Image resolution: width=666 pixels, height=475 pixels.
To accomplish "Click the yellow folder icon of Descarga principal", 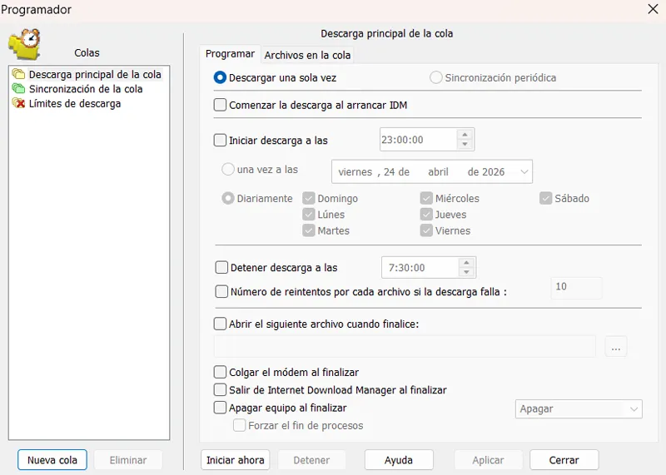I will [x=18, y=74].
